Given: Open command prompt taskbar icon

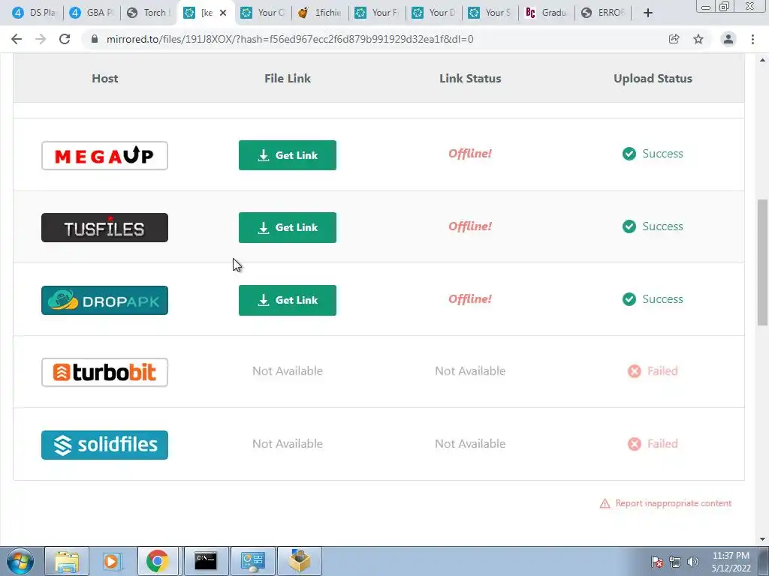Looking at the screenshot, I should (x=206, y=561).
